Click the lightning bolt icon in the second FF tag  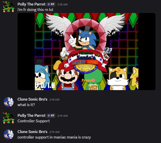click(x=49, y=116)
